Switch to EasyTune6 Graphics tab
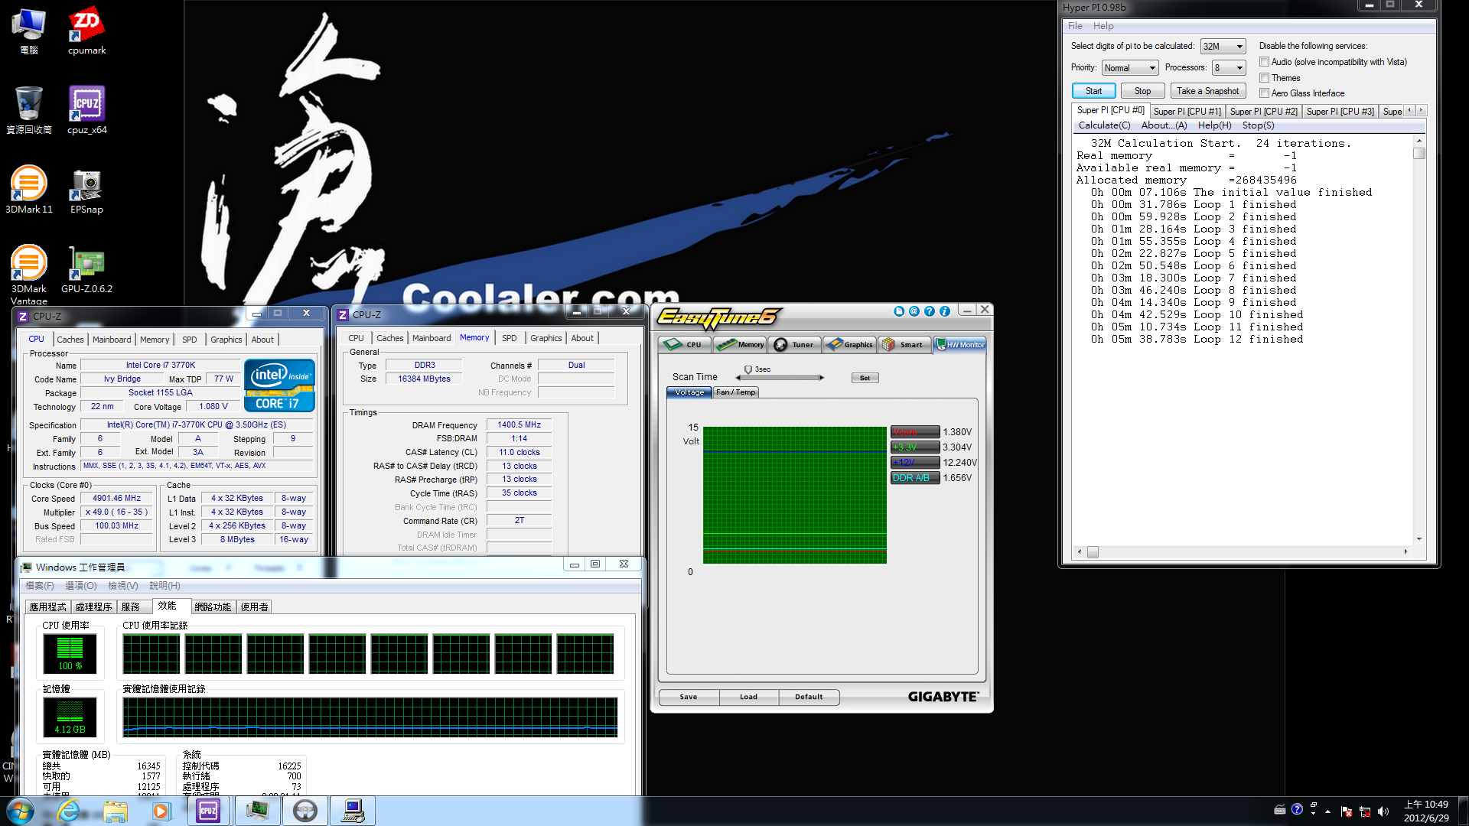 point(850,345)
